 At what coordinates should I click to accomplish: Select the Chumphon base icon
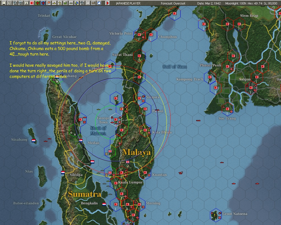click(151, 35)
